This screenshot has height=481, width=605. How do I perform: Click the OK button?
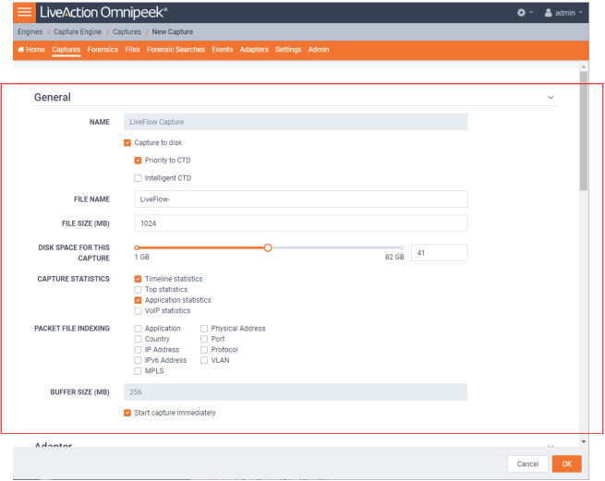coord(566,463)
